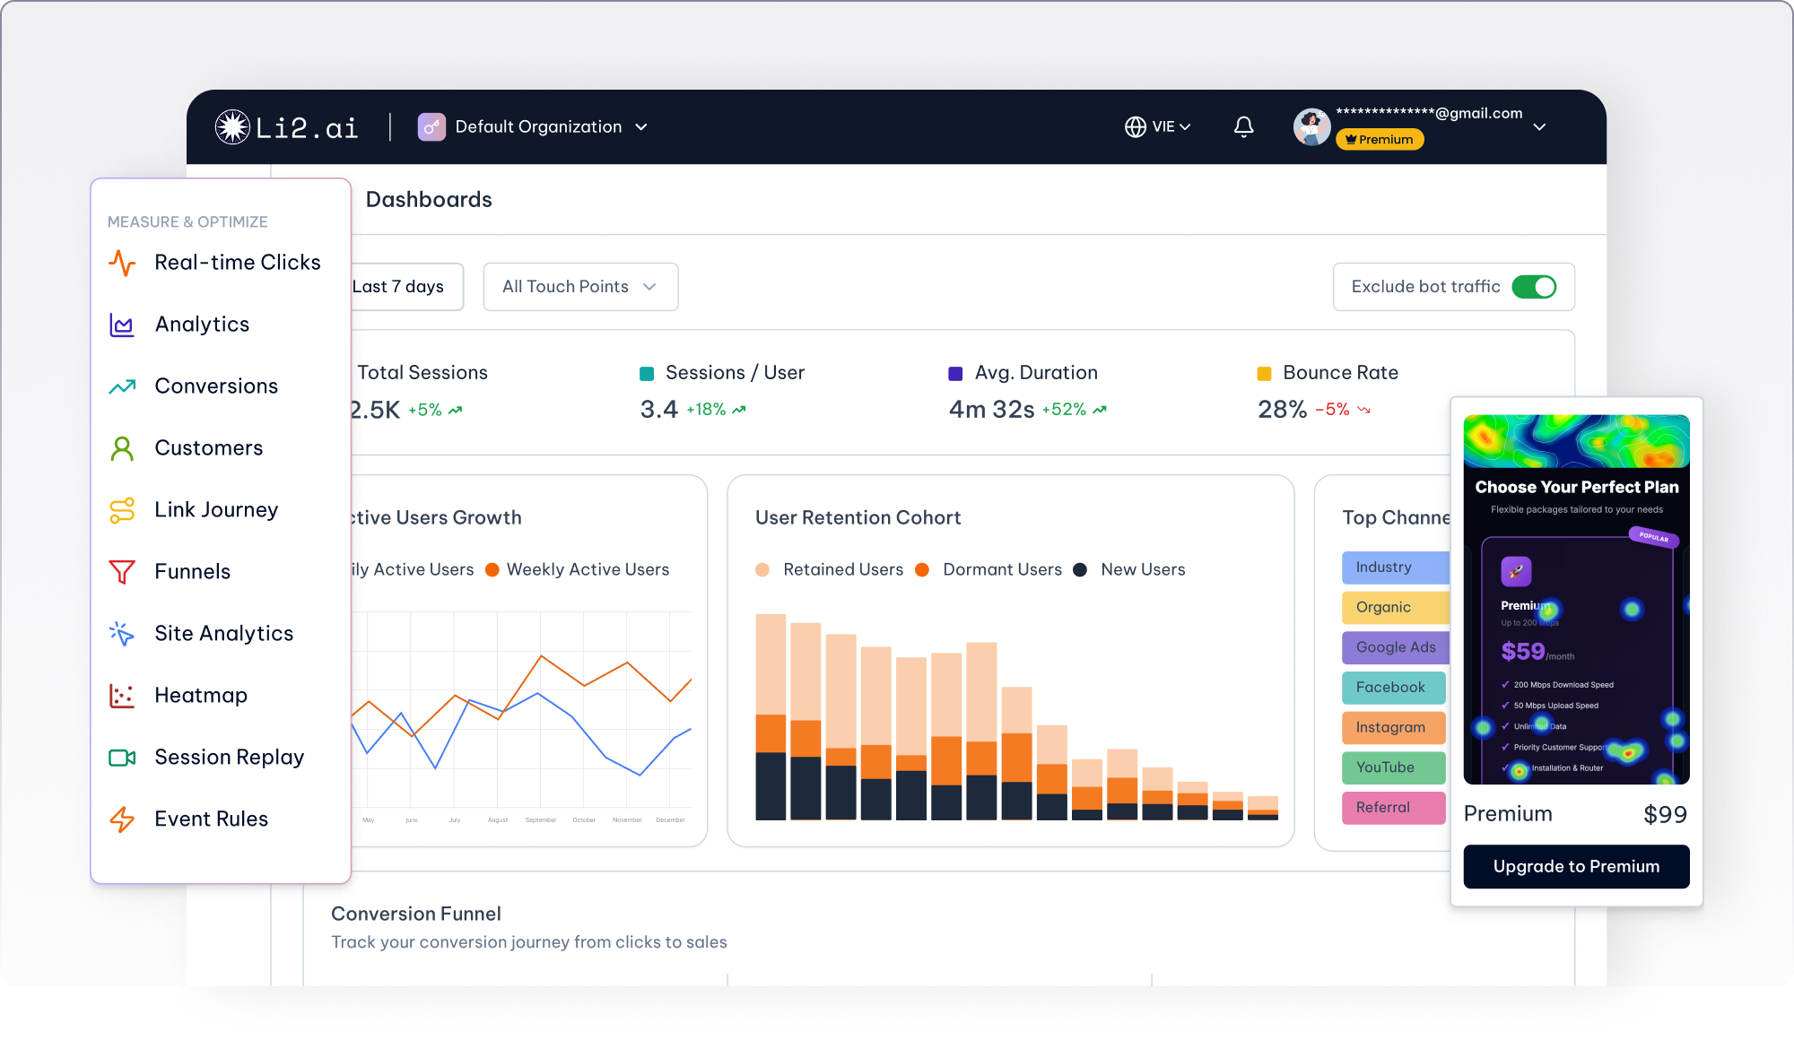Click the purple Avg. Duration color swatch
This screenshot has height=1040, width=1794.
coord(955,374)
